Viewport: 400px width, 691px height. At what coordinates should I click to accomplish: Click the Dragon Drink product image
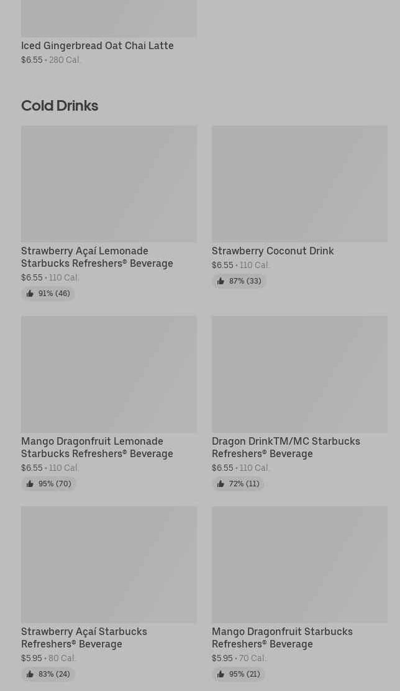click(x=299, y=374)
